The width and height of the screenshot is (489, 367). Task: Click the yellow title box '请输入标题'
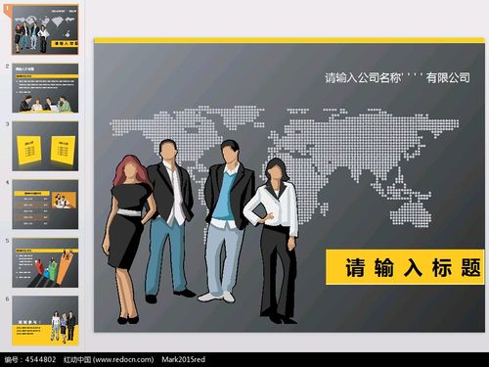pos(405,267)
